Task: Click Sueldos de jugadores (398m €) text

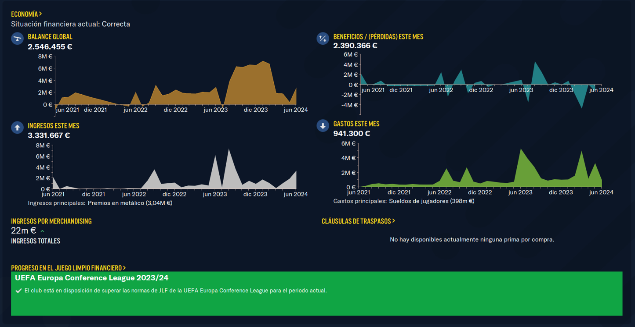Action: [432, 201]
